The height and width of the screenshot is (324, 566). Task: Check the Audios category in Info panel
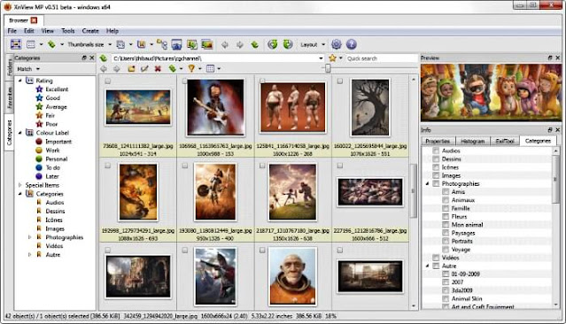(x=436, y=150)
